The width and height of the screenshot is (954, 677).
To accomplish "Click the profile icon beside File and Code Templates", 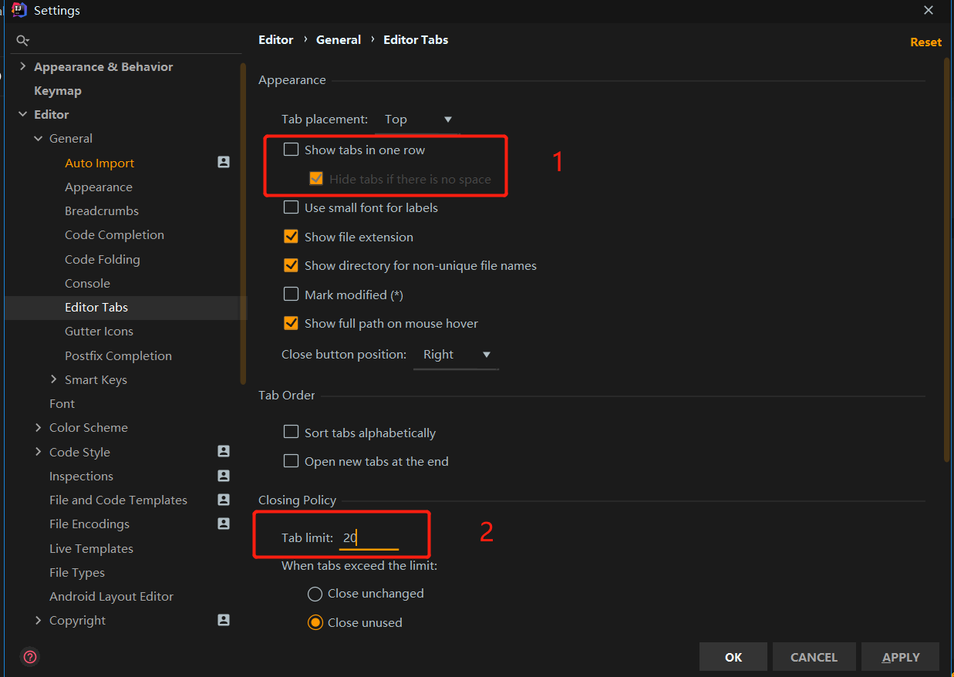I will pos(224,500).
